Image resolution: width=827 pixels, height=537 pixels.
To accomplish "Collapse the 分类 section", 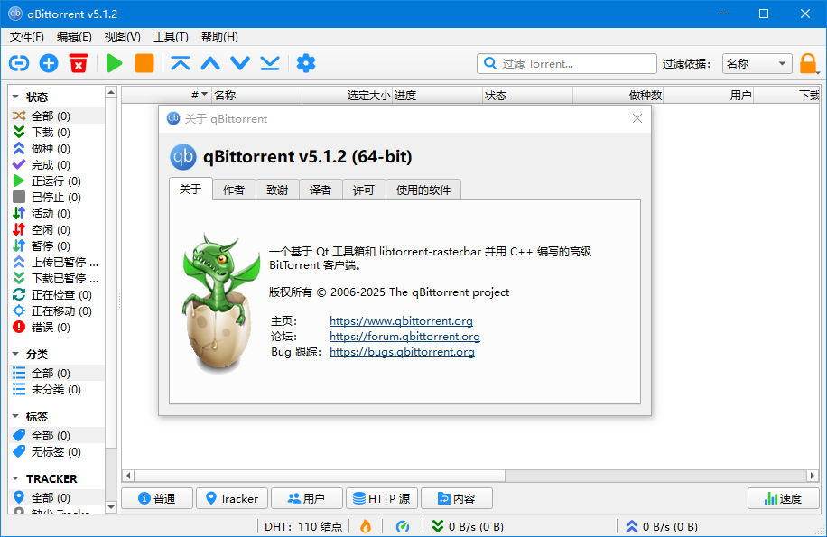I will [x=16, y=354].
